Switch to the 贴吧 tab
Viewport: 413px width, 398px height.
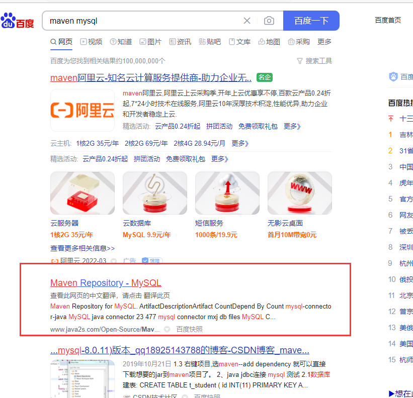tap(210, 42)
